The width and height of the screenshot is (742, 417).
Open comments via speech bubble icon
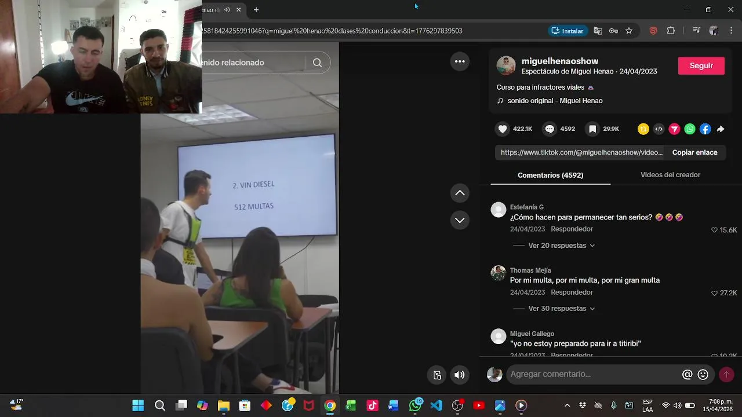(x=550, y=129)
